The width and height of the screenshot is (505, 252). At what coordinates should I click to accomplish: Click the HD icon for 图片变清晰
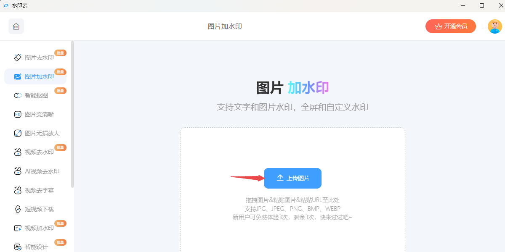18,114
